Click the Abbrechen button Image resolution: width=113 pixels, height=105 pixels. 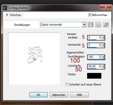[x=59, y=95]
